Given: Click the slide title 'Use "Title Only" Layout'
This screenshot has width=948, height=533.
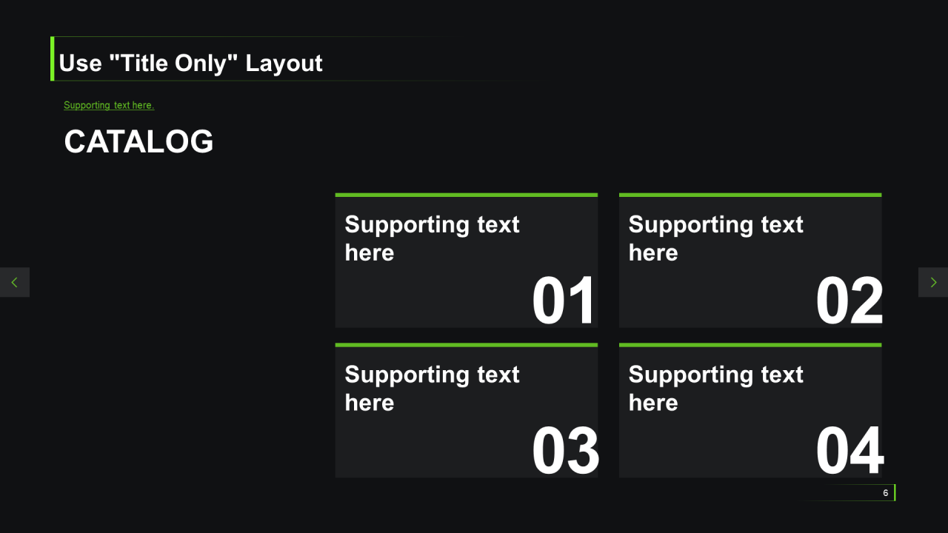Looking at the screenshot, I should tap(190, 63).
